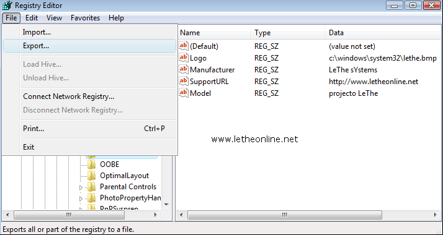Expand the PhotoPropertyHandler key
Screen dimensions: 443x235
pos(81,199)
